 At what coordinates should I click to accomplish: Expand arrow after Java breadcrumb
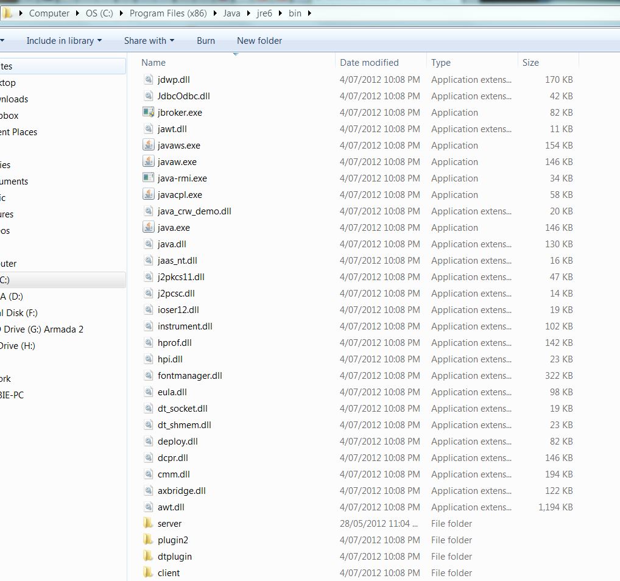coord(248,13)
